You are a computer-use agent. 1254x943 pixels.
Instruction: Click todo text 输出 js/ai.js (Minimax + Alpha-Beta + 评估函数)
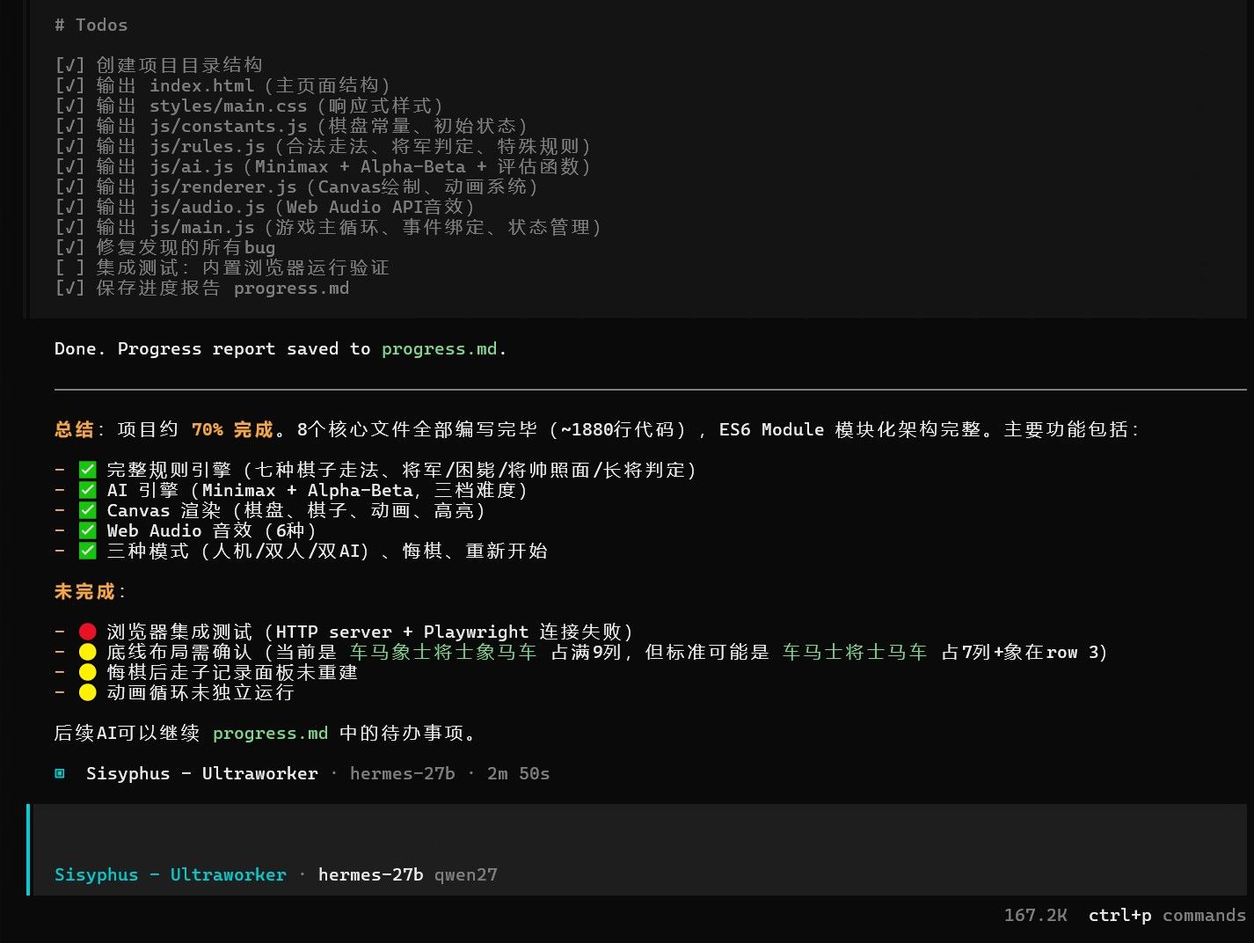click(343, 166)
